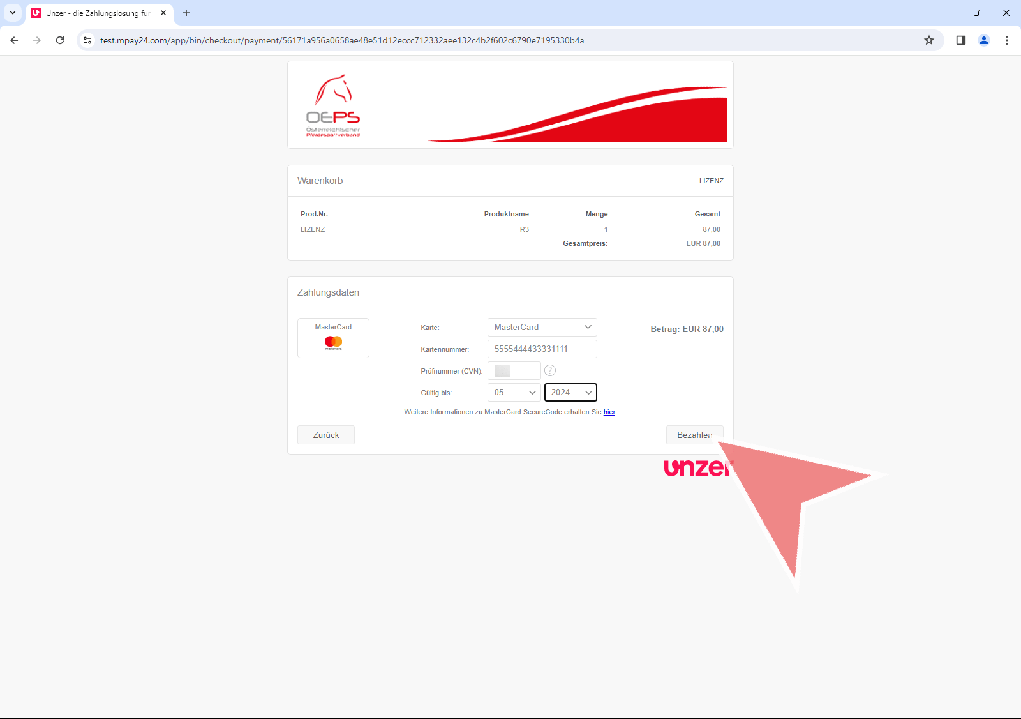Click the Kartennummer input field
This screenshot has height=719, width=1021.
(x=542, y=349)
